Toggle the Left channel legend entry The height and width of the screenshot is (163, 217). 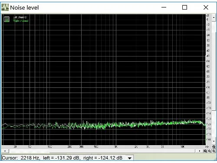(20, 17)
